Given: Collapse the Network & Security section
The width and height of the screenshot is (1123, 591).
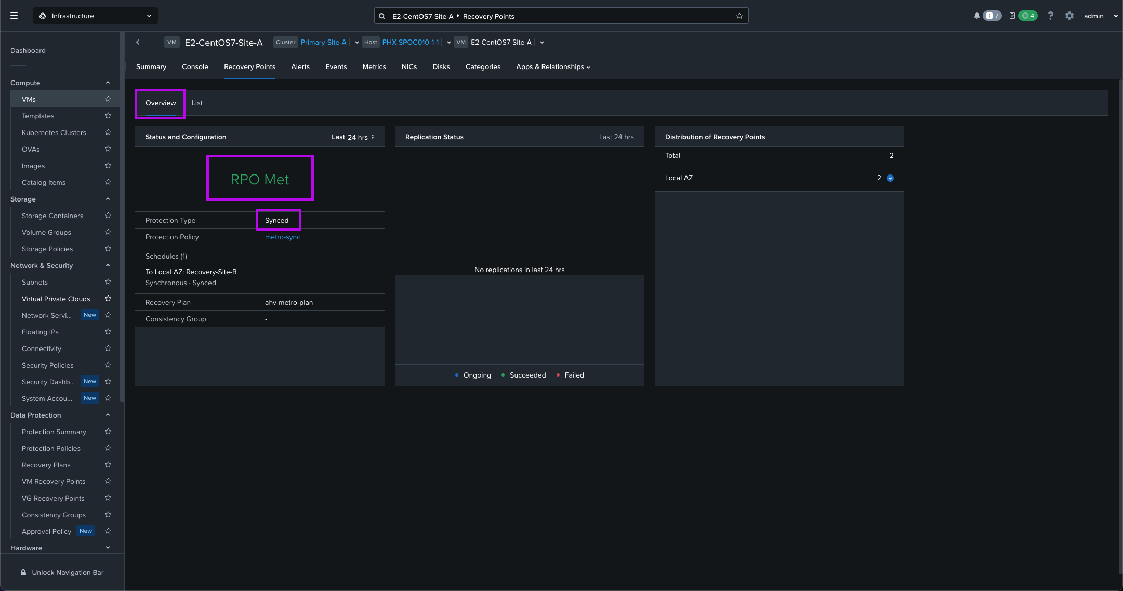Looking at the screenshot, I should 108,265.
